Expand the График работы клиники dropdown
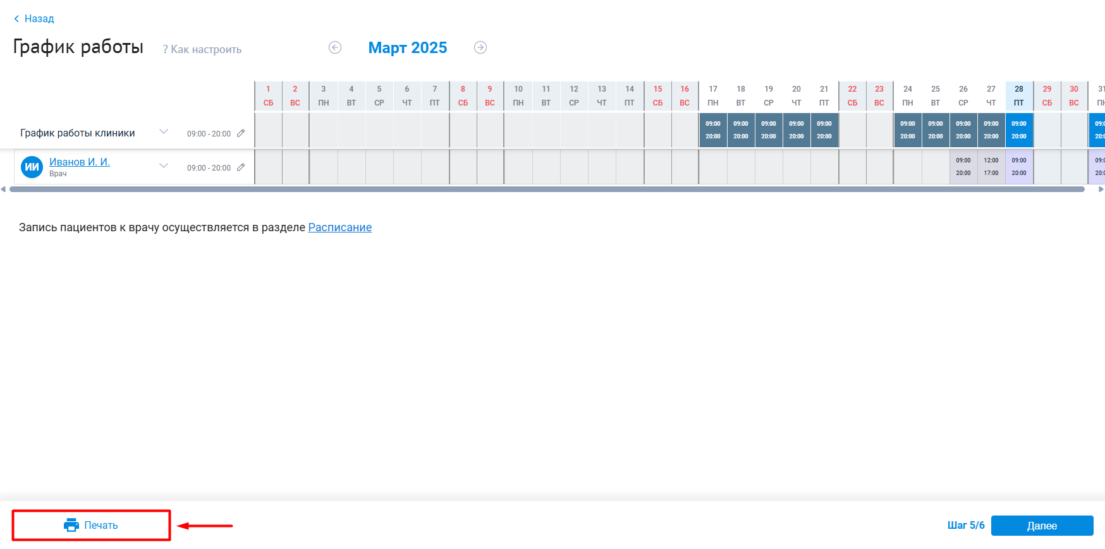The height and width of the screenshot is (549, 1105). [x=164, y=131]
